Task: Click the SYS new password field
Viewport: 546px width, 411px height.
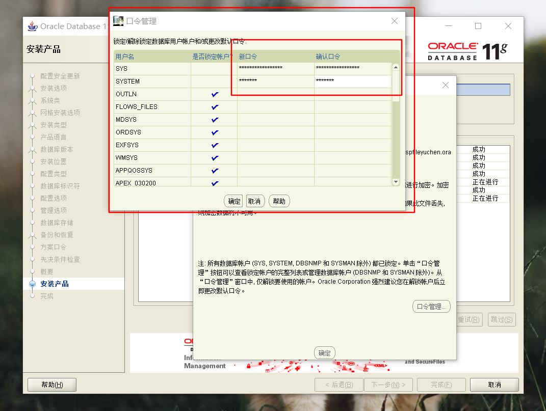Action: click(x=275, y=69)
